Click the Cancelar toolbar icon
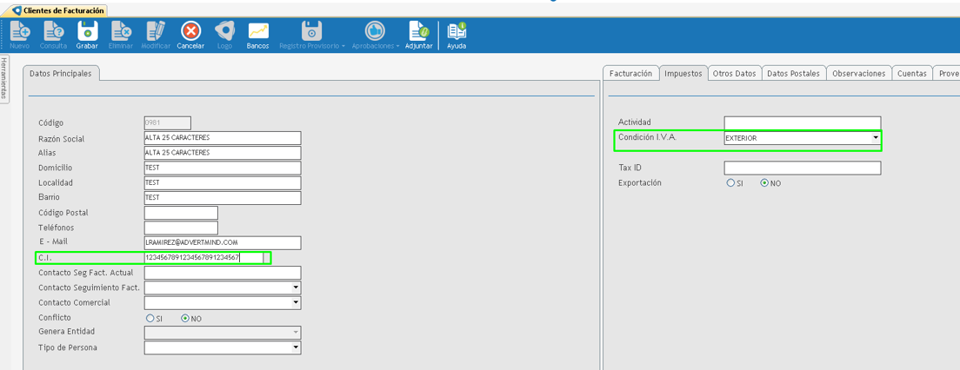Viewport: 960px width, 370px height. pyautogui.click(x=190, y=34)
